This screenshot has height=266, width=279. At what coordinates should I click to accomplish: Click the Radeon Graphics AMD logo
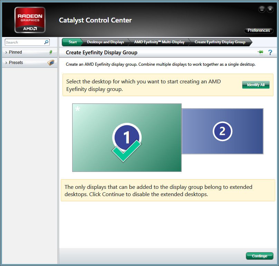click(x=30, y=20)
